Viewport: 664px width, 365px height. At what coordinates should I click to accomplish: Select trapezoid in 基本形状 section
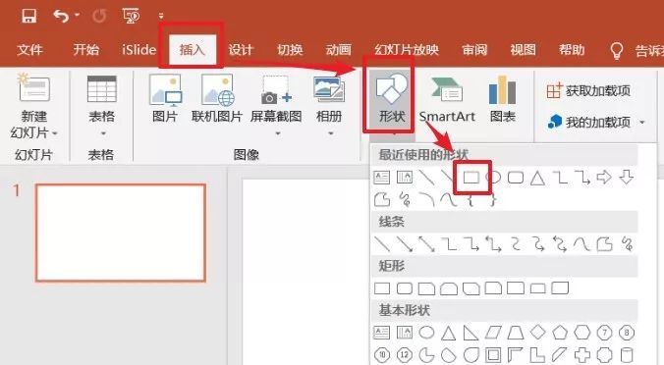(516, 333)
